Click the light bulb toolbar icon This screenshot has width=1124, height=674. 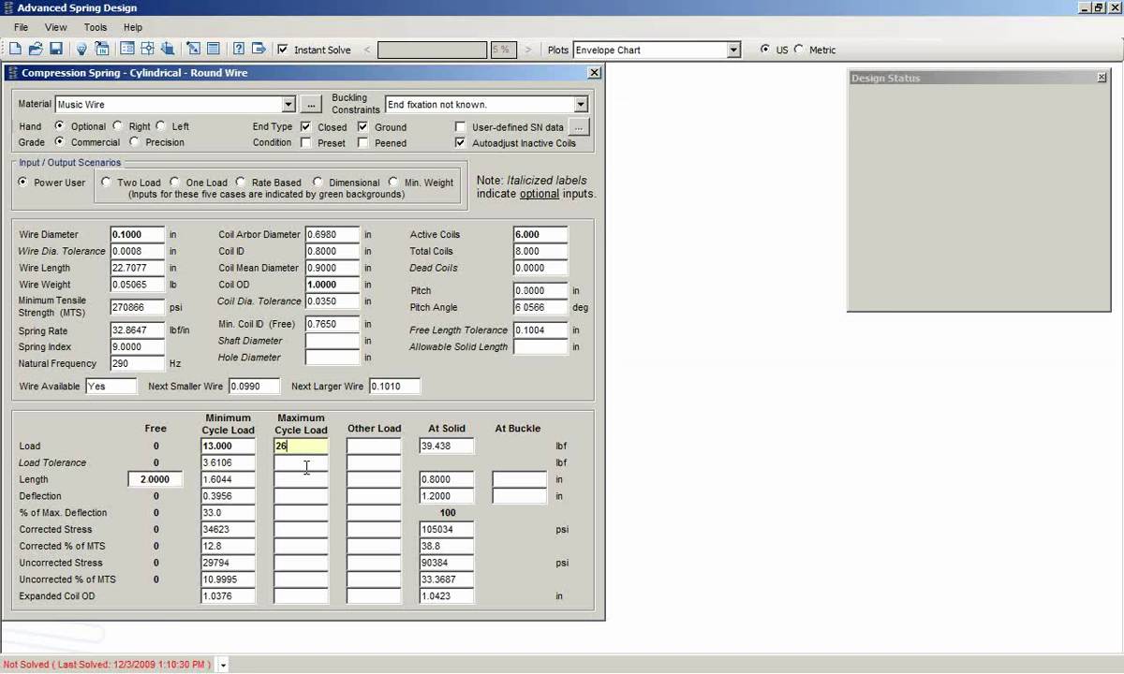(x=81, y=50)
